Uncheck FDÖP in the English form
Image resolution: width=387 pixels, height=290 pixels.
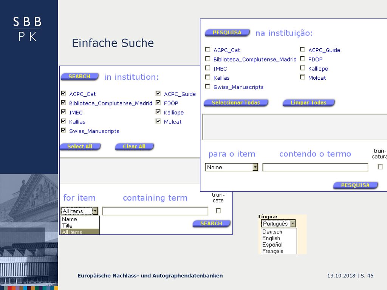158,103
